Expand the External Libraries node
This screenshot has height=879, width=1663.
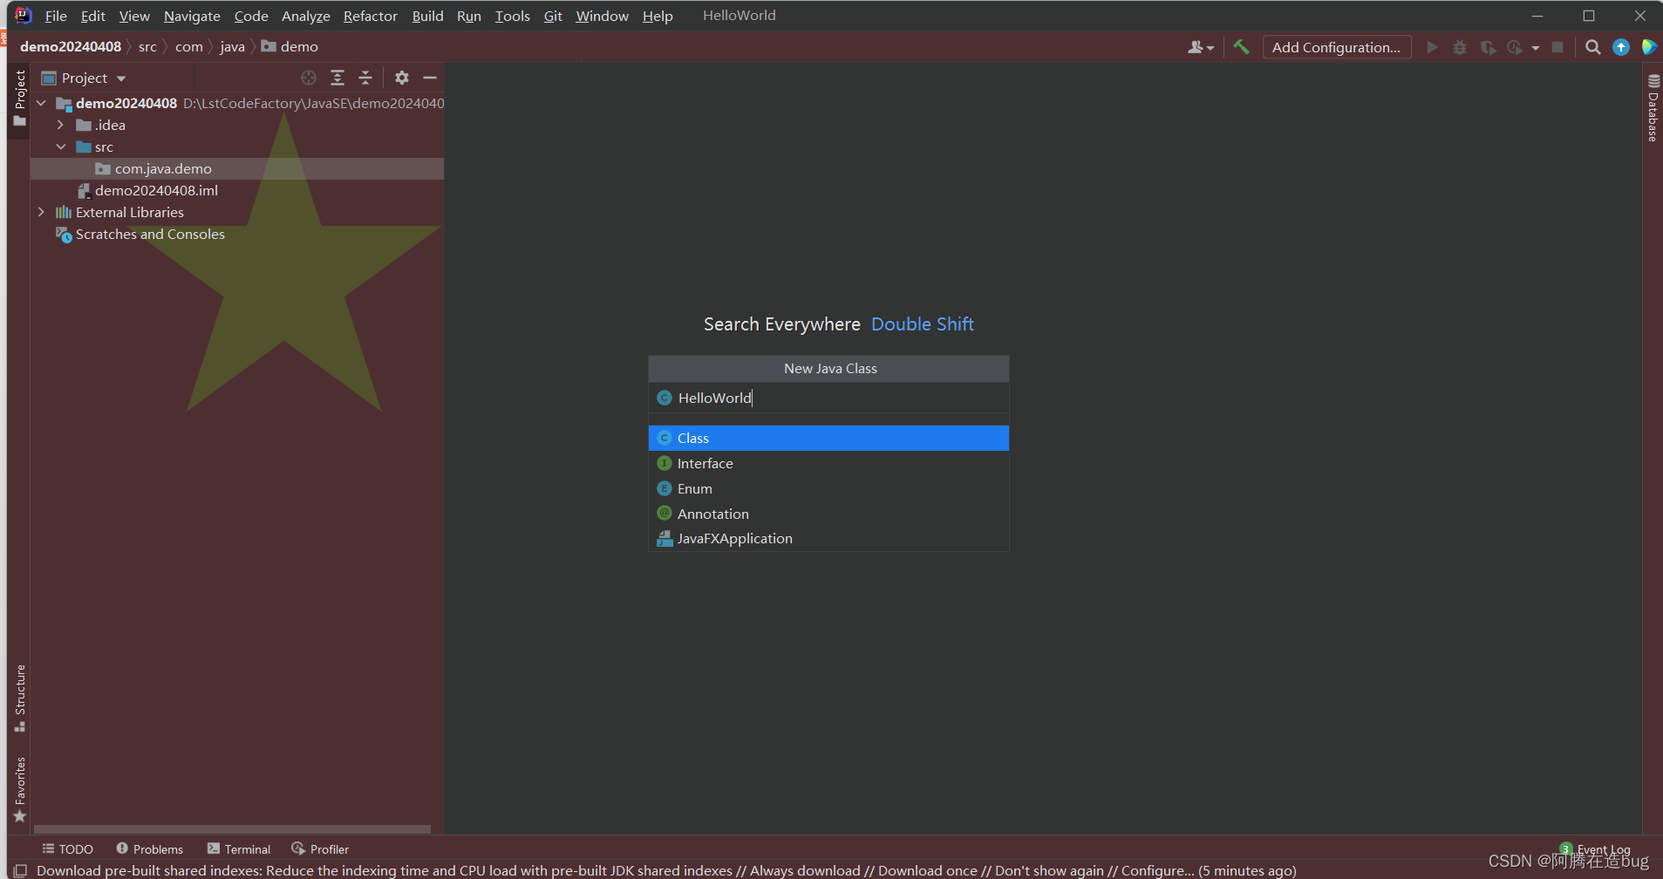41,212
